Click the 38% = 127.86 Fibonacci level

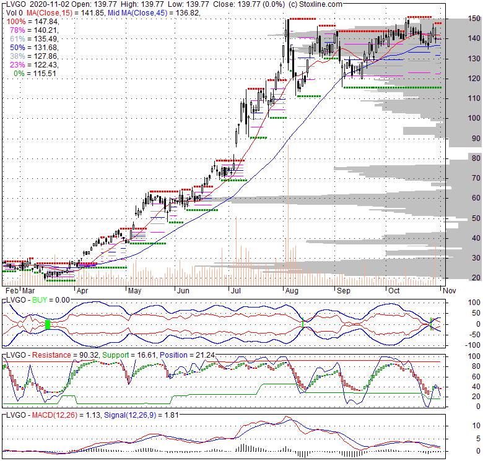coord(34,56)
